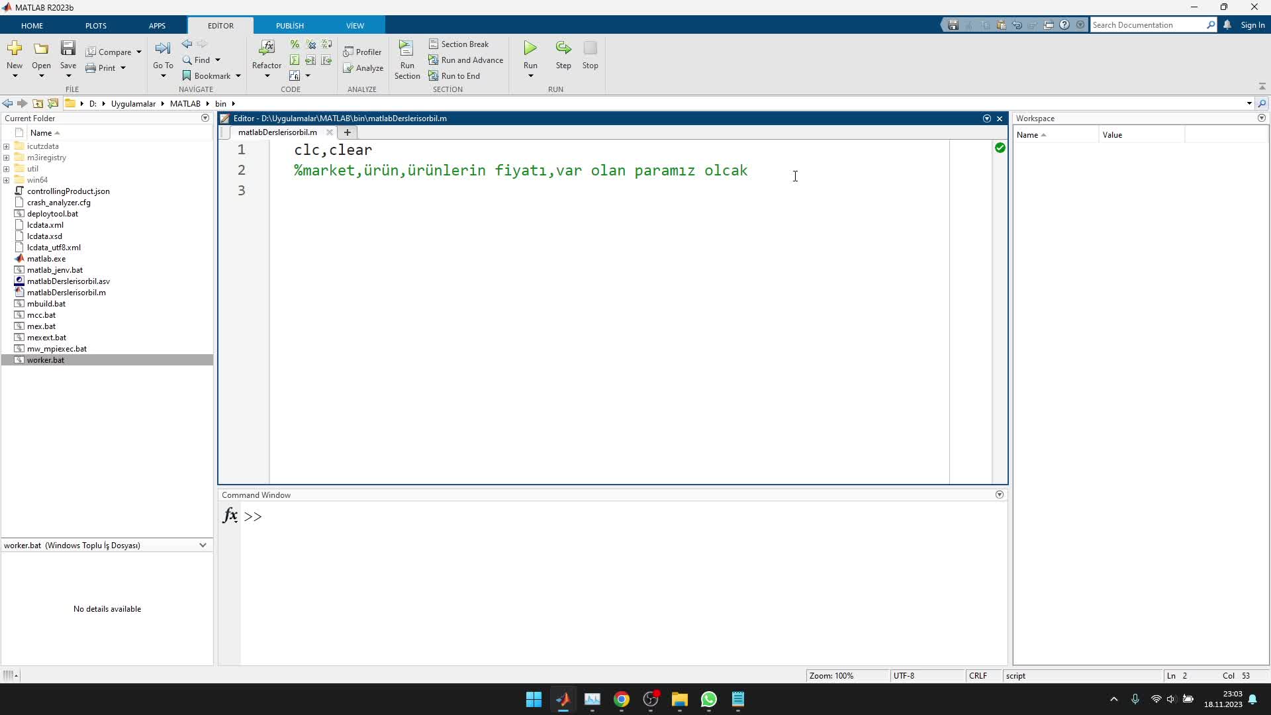The width and height of the screenshot is (1271, 715).
Task: Expand the win64 folder in file tree
Action: (x=8, y=180)
